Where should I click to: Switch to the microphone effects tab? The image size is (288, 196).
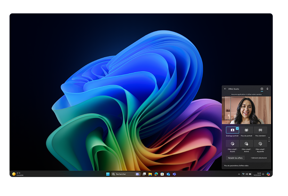pos(267,89)
